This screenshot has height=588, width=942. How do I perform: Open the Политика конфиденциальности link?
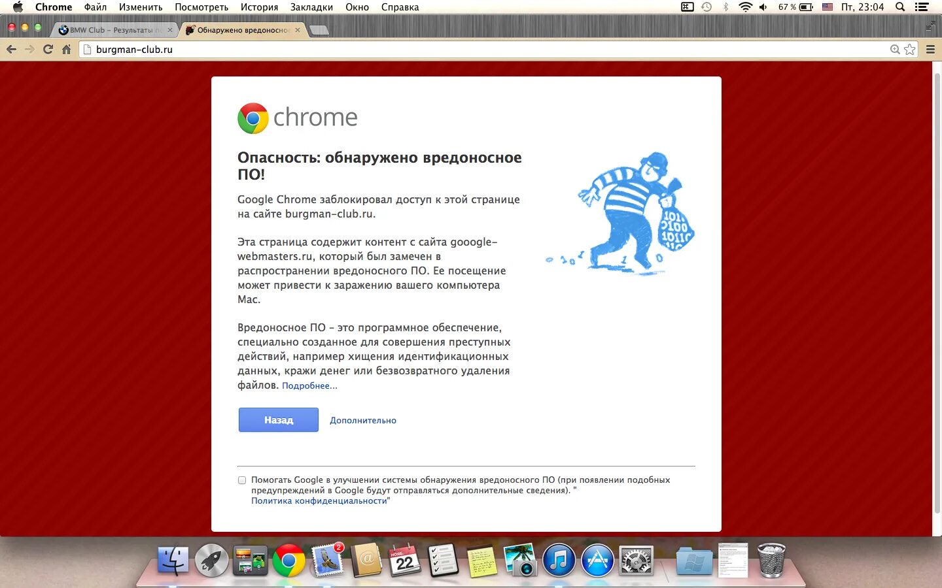pos(319,500)
